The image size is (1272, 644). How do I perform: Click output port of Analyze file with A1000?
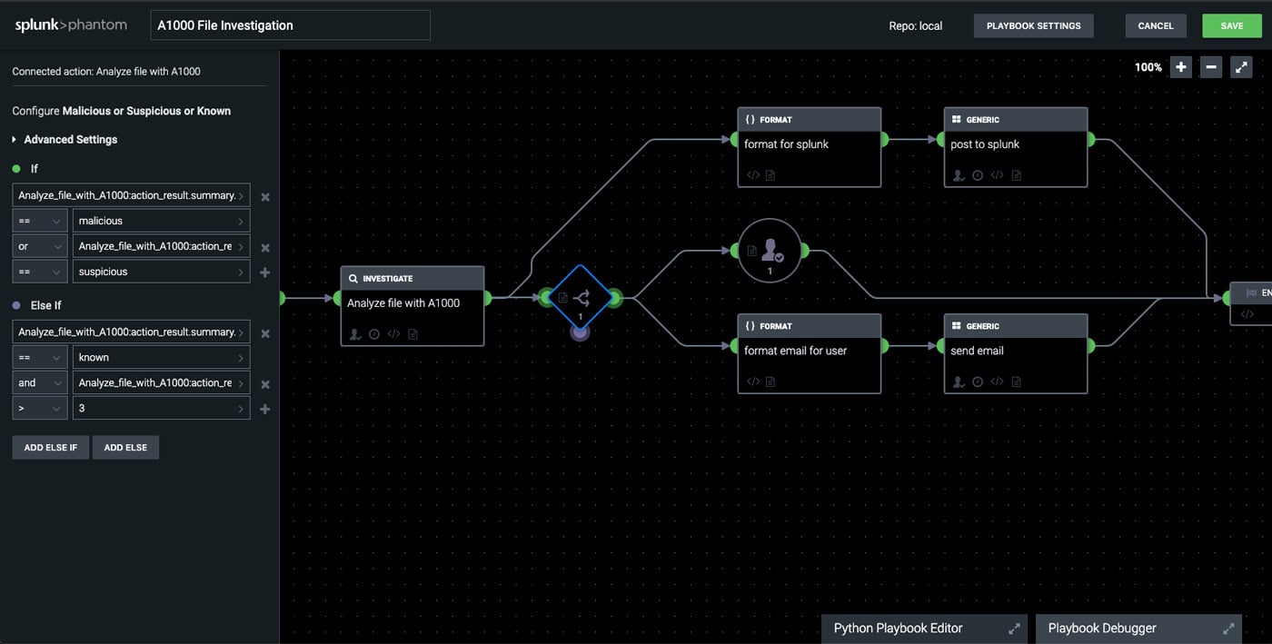pos(488,297)
